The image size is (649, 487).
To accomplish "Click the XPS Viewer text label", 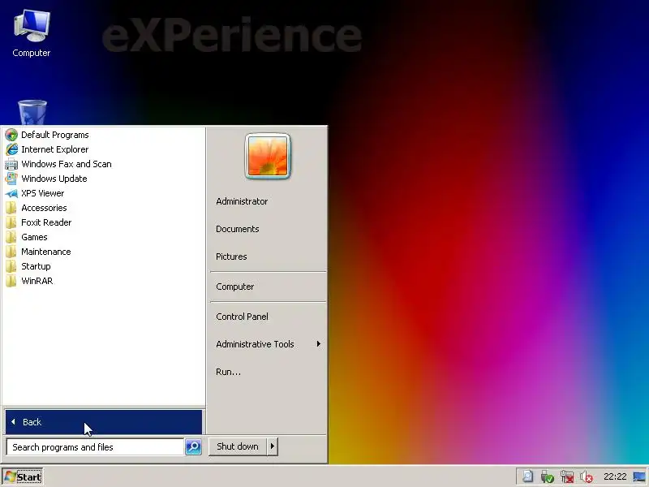I will pyautogui.click(x=43, y=193).
